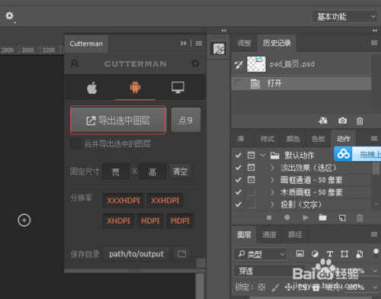Open the workspace settings gear icon
The image size is (381, 299).
click(9, 16)
